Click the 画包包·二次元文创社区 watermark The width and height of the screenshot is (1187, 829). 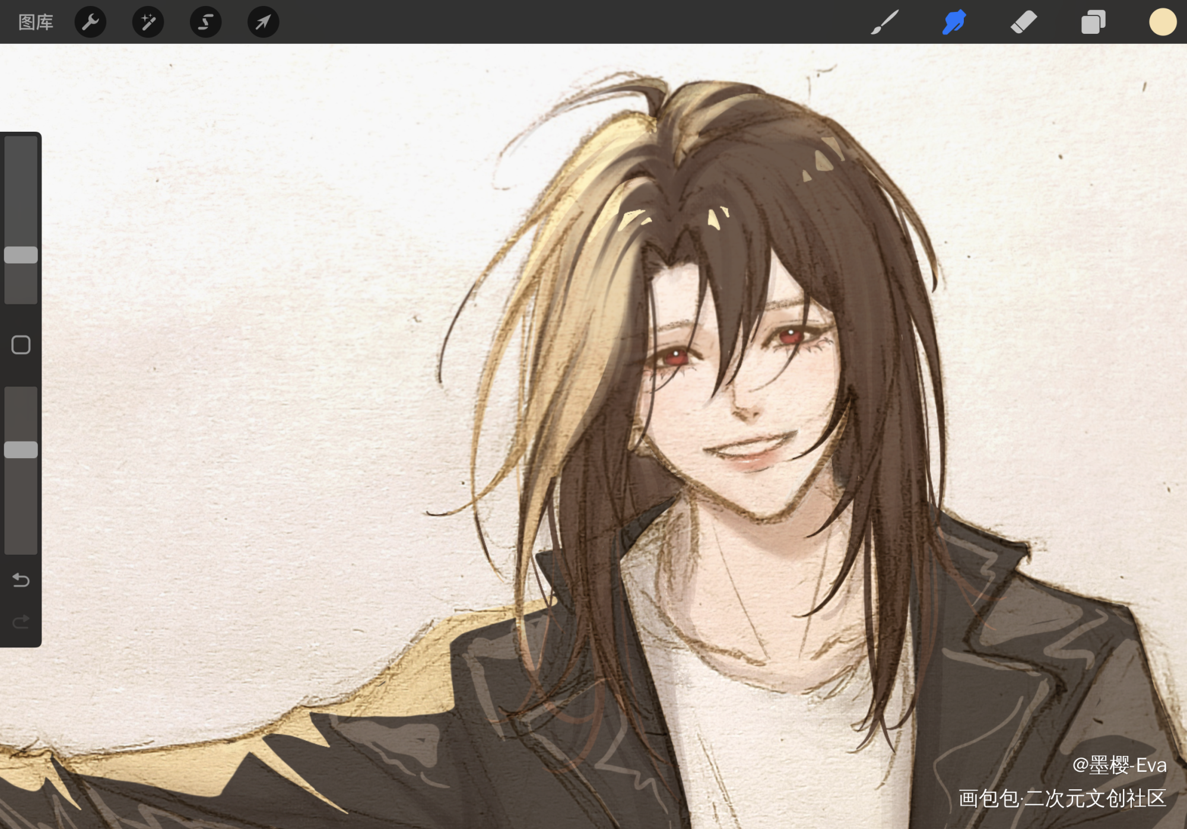coord(1062,799)
